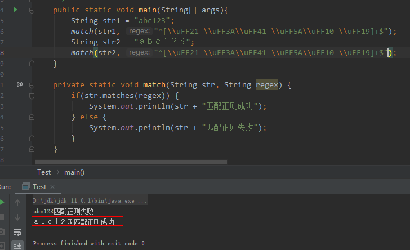The image size is (410, 250).
Task: Click the camera dump threads icon
Action: click(2, 231)
